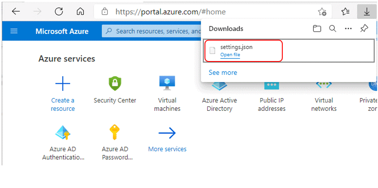378x188 pixels.
Task: Open Security Center shield icon
Action: pyautogui.click(x=115, y=83)
